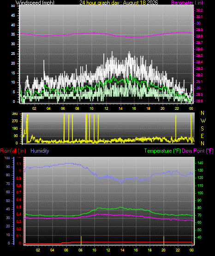Viewport: 215px width, 256px height.
Task: Click the 30.2 barometer axis value
Action: tap(199, 10)
